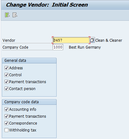Uncheck the Address checkbox
The width and height of the screenshot is (129, 139).
click(6, 68)
